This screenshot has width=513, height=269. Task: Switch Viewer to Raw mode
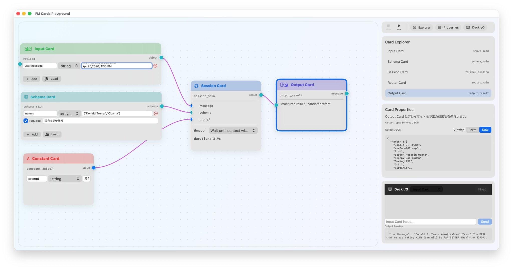[x=485, y=130]
